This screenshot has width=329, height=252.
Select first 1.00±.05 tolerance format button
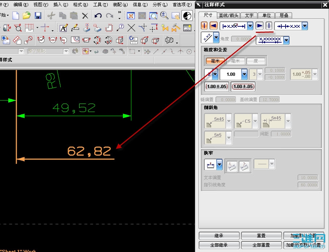pyautogui.click(x=217, y=87)
